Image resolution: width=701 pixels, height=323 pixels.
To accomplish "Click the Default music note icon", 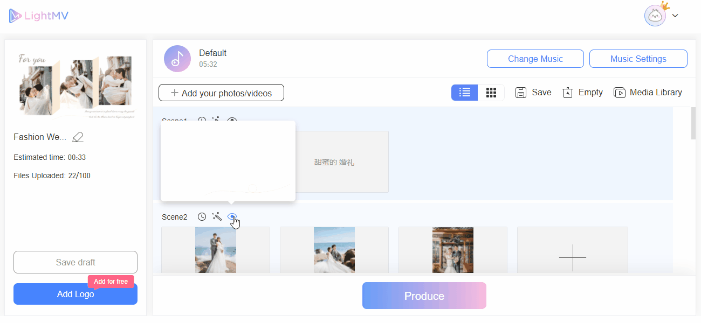I will point(177,58).
